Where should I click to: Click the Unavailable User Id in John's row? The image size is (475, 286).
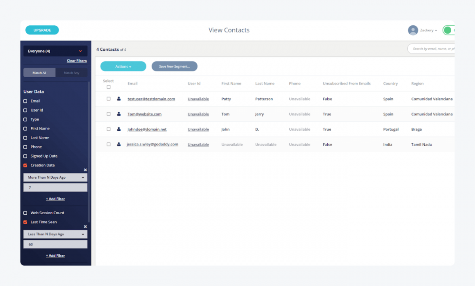pos(198,130)
